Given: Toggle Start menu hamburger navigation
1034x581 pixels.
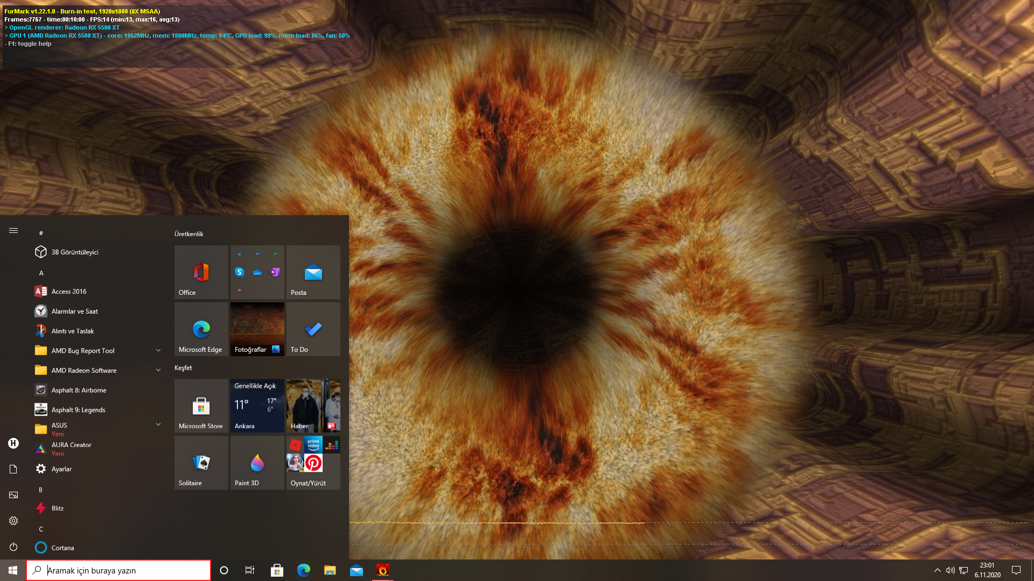Looking at the screenshot, I should point(13,231).
